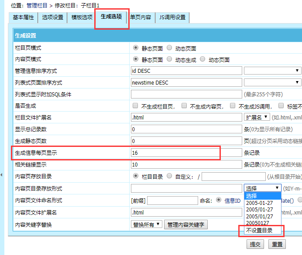Open the 选项设置 tab

click(x=52, y=18)
